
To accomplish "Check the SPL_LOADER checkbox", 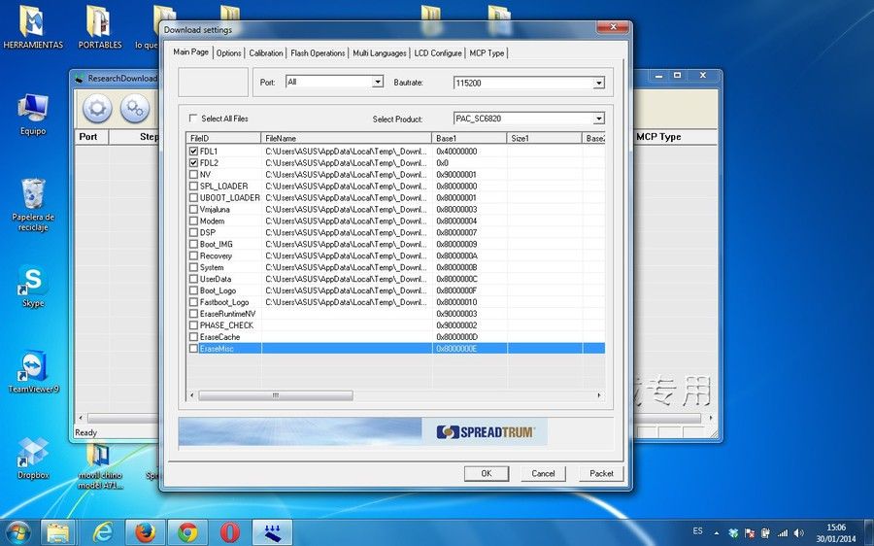I will pos(193,186).
